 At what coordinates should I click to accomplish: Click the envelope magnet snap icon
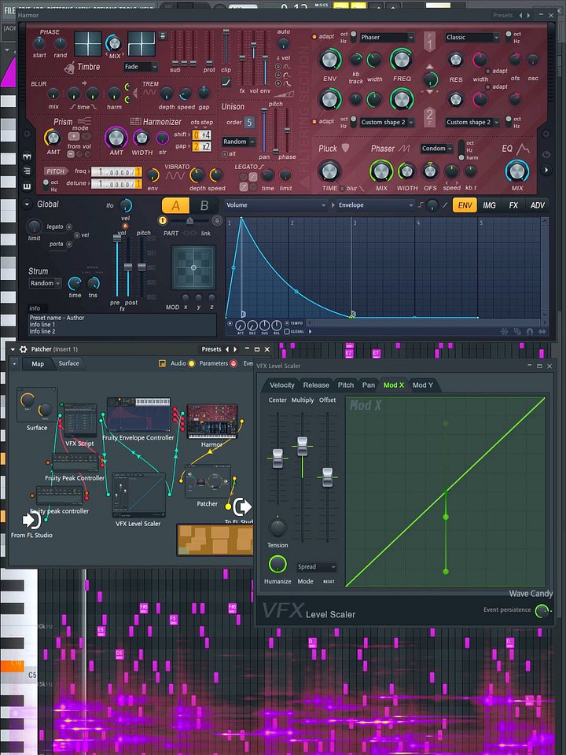click(x=529, y=331)
